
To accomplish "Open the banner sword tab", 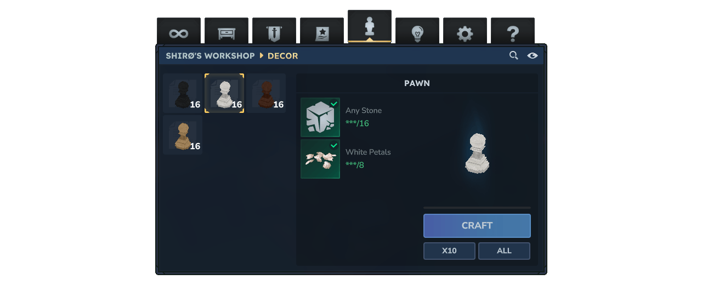I will (274, 31).
